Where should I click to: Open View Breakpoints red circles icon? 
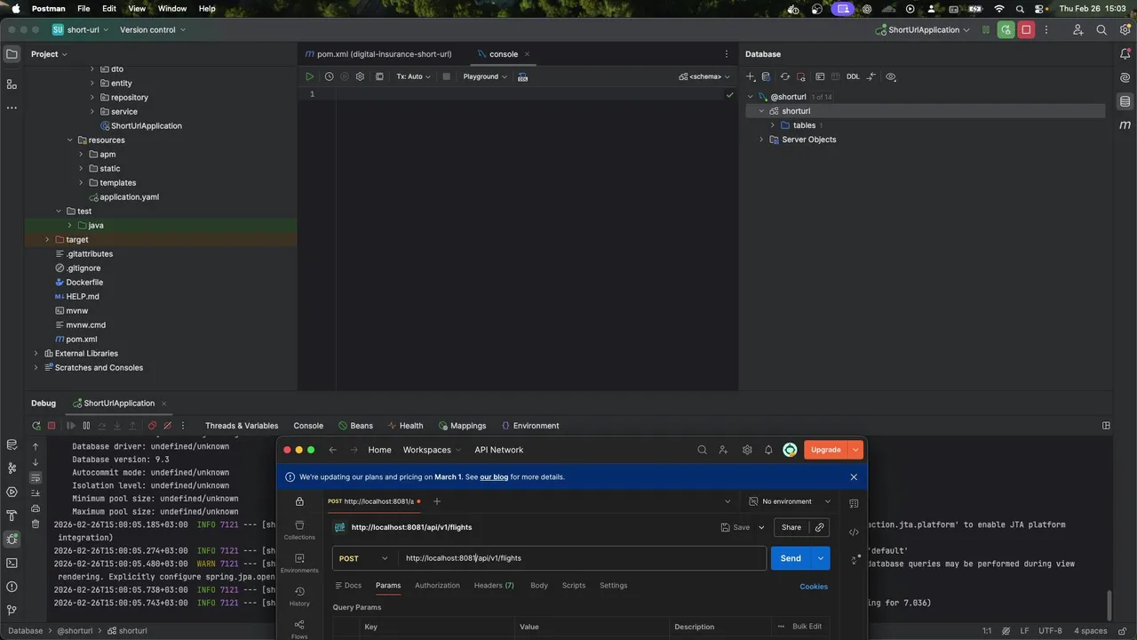click(x=153, y=426)
